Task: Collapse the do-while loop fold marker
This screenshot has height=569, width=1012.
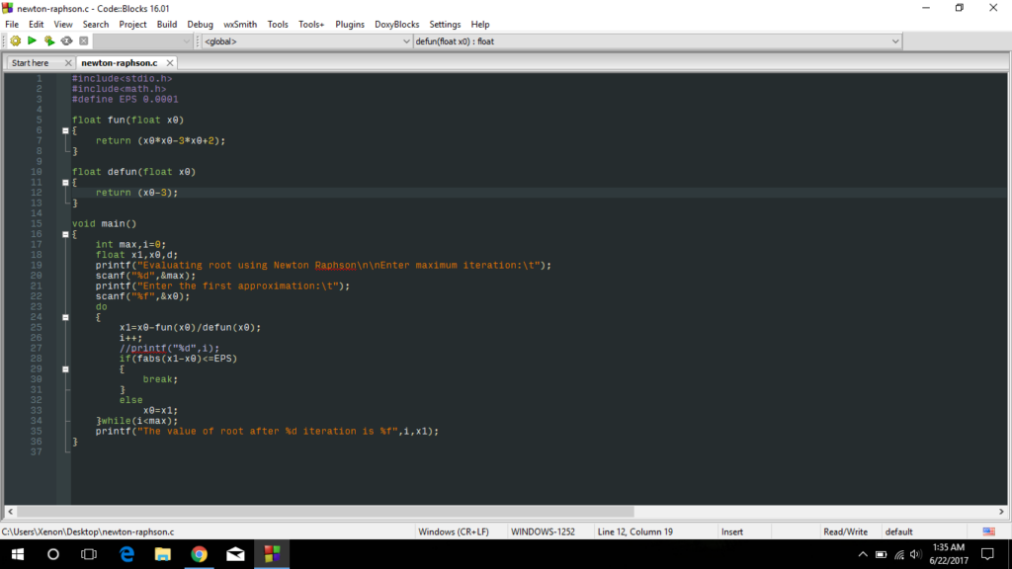Action: pyautogui.click(x=65, y=316)
